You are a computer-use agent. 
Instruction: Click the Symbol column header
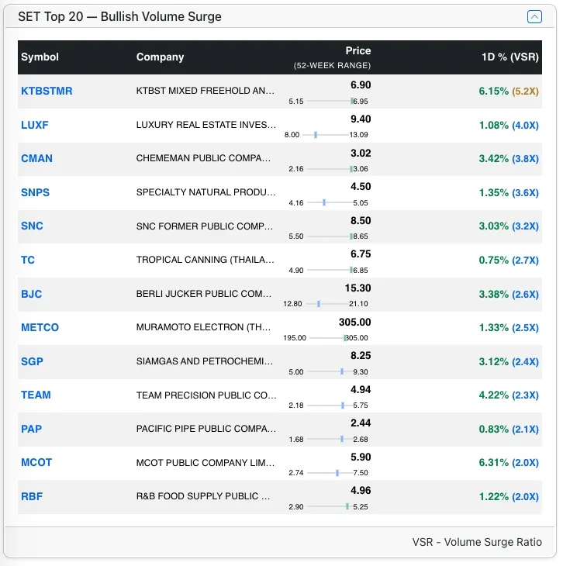[40, 57]
